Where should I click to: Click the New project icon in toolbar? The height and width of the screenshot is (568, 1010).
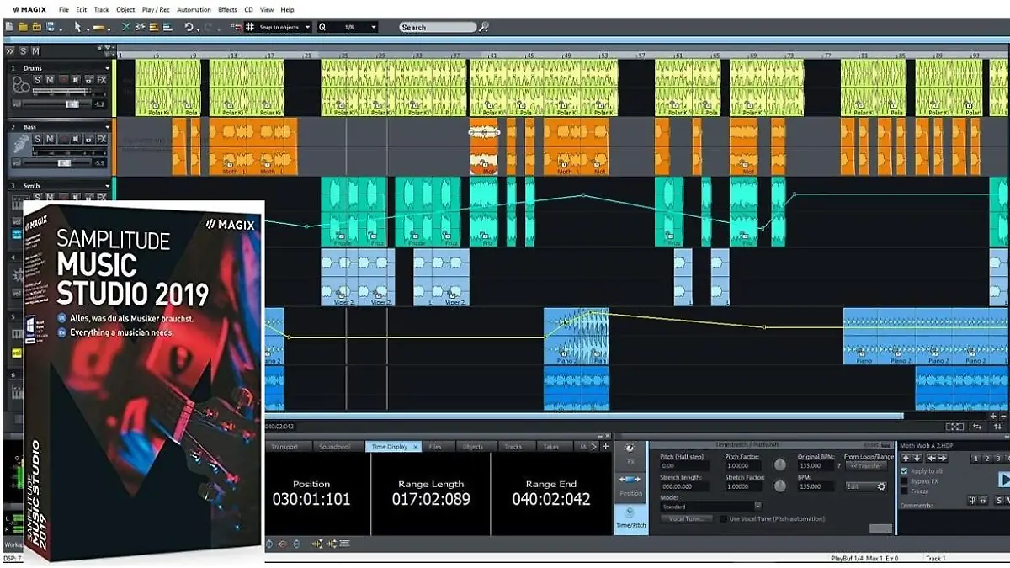[x=9, y=27]
